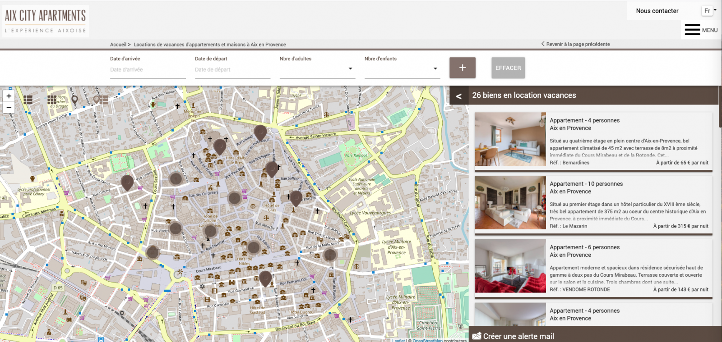Viewport: 722px width, 342px height.
Task: Click the Réf. : VENDOME ROTONDE text
Action: pos(580,290)
